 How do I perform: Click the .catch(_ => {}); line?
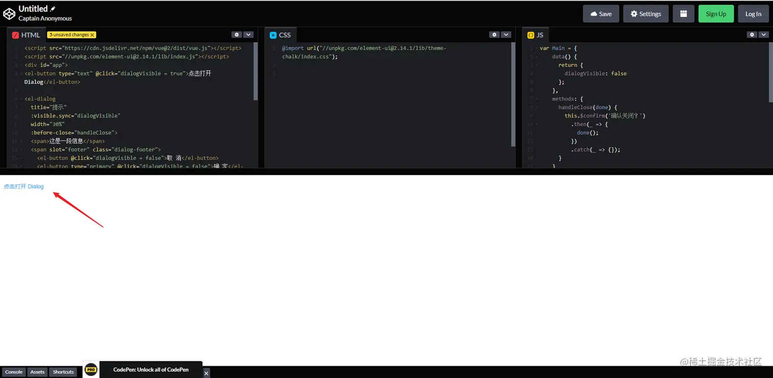click(596, 149)
